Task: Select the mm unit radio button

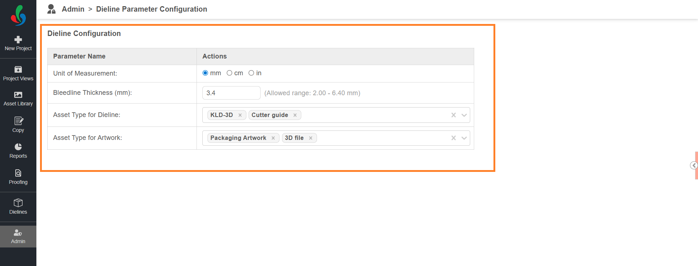Action: point(205,73)
